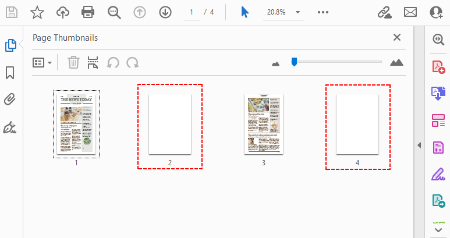Click the page break insert icon
The image size is (450, 238).
pyautogui.click(x=93, y=62)
